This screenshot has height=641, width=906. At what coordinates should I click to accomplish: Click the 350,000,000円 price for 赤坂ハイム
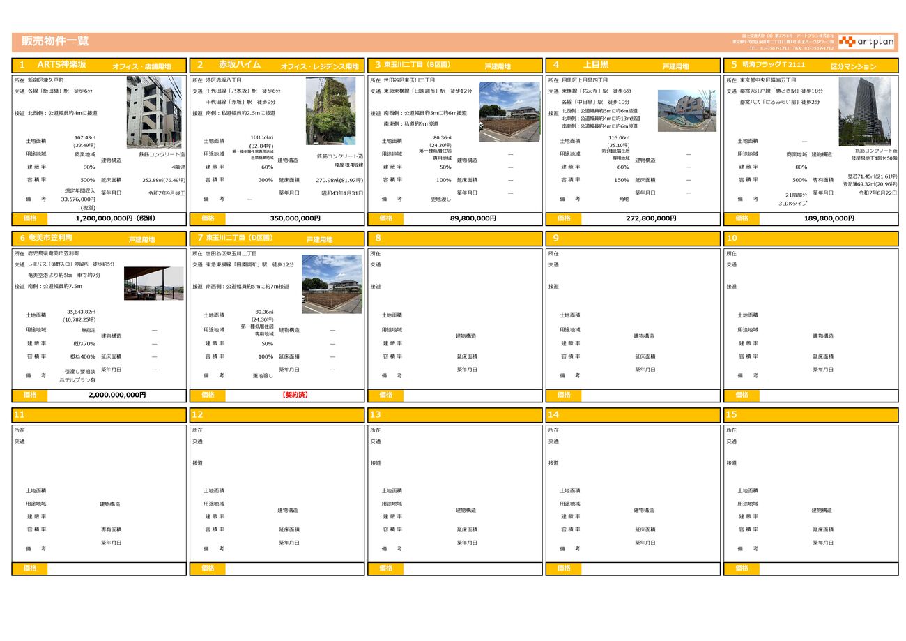pos(294,218)
